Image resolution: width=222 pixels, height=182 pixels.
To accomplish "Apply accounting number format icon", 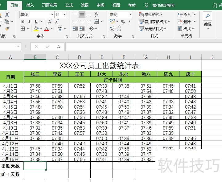I will tap(112, 22).
